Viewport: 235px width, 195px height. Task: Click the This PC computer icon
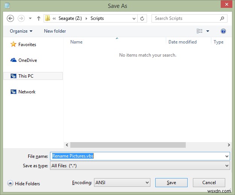[x=13, y=76]
